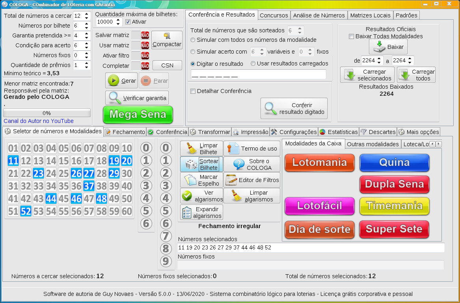Check Baixar Todas Modalidades checkbox
Image resolution: width=460 pixels, height=303 pixels.
pyautogui.click(x=351, y=36)
